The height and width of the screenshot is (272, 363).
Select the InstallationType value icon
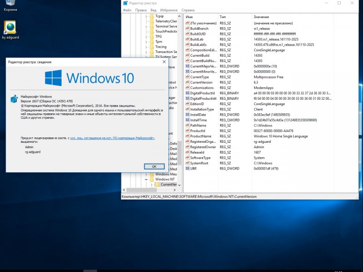(x=187, y=109)
